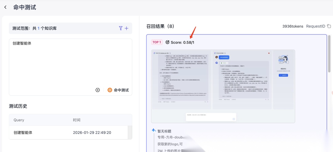Click the history table scrollbar
Image resolution: width=333 pixels, height=152 pixels.
coord(130,132)
